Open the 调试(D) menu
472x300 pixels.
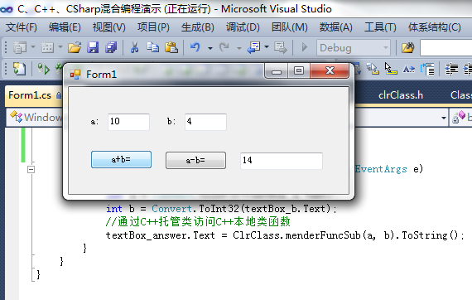click(x=243, y=27)
